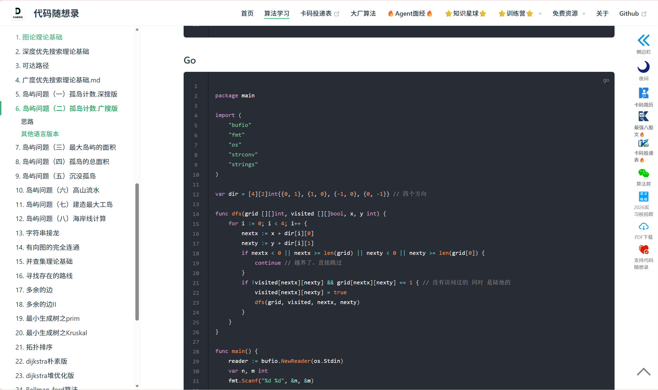This screenshot has height=390, width=658.
Task: Expand the 免费资源 dropdown arrow
Action: pos(584,14)
